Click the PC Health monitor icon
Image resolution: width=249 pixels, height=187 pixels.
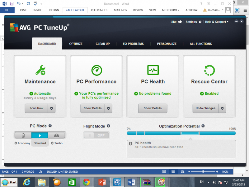tap(153, 70)
